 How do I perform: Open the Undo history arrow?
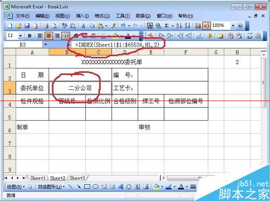(129, 26)
